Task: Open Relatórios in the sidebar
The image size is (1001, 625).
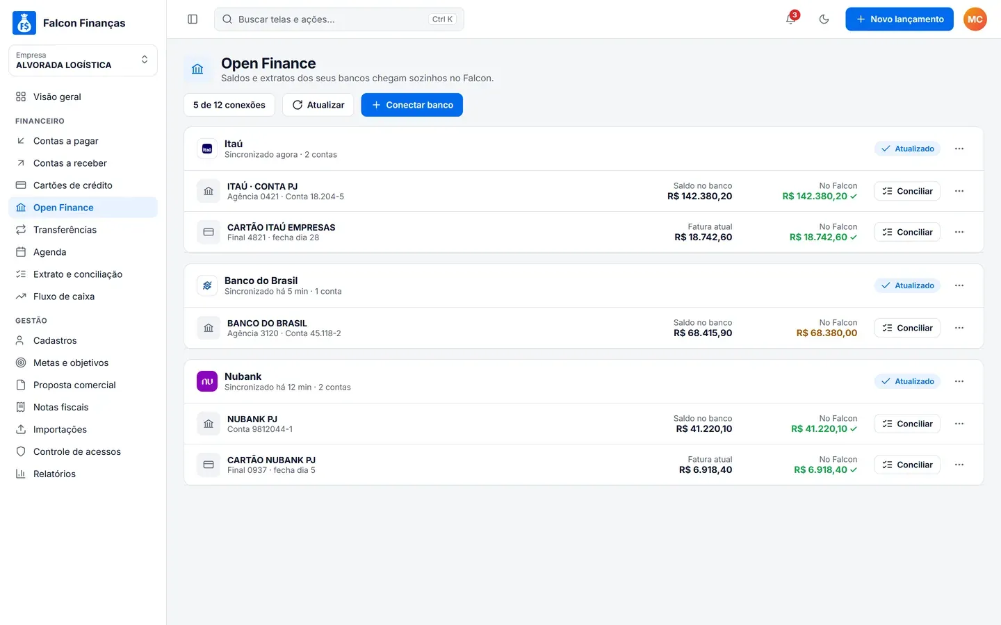Action: 83,474
